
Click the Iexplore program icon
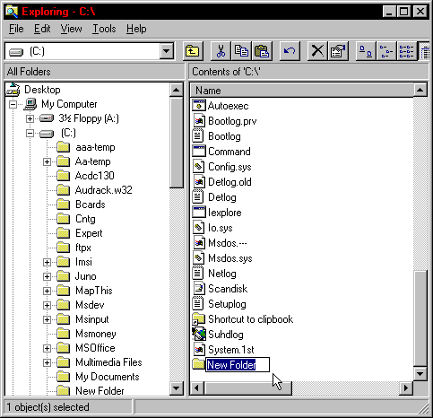click(199, 213)
